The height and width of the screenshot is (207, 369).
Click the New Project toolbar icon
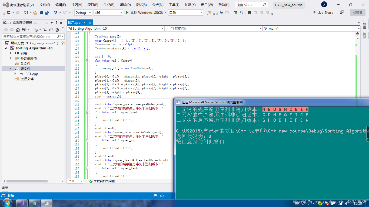click(x=26, y=12)
